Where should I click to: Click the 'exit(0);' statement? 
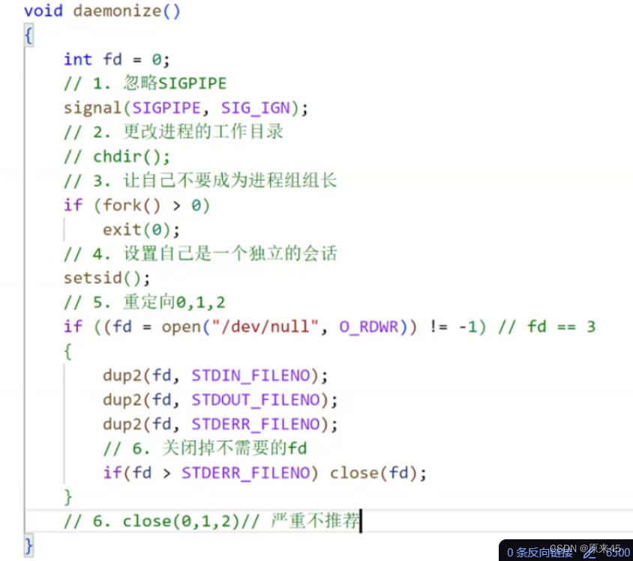click(141, 230)
